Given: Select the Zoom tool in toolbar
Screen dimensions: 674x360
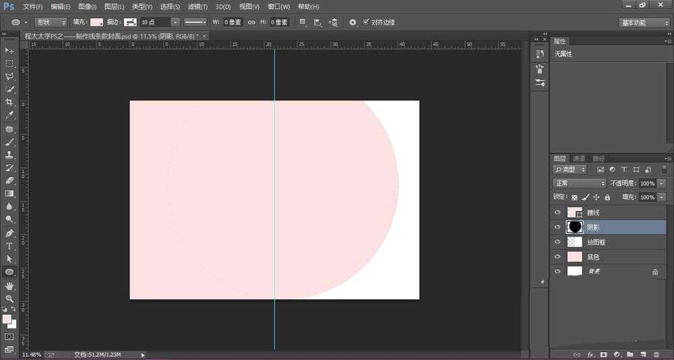Looking at the screenshot, I should (9, 298).
